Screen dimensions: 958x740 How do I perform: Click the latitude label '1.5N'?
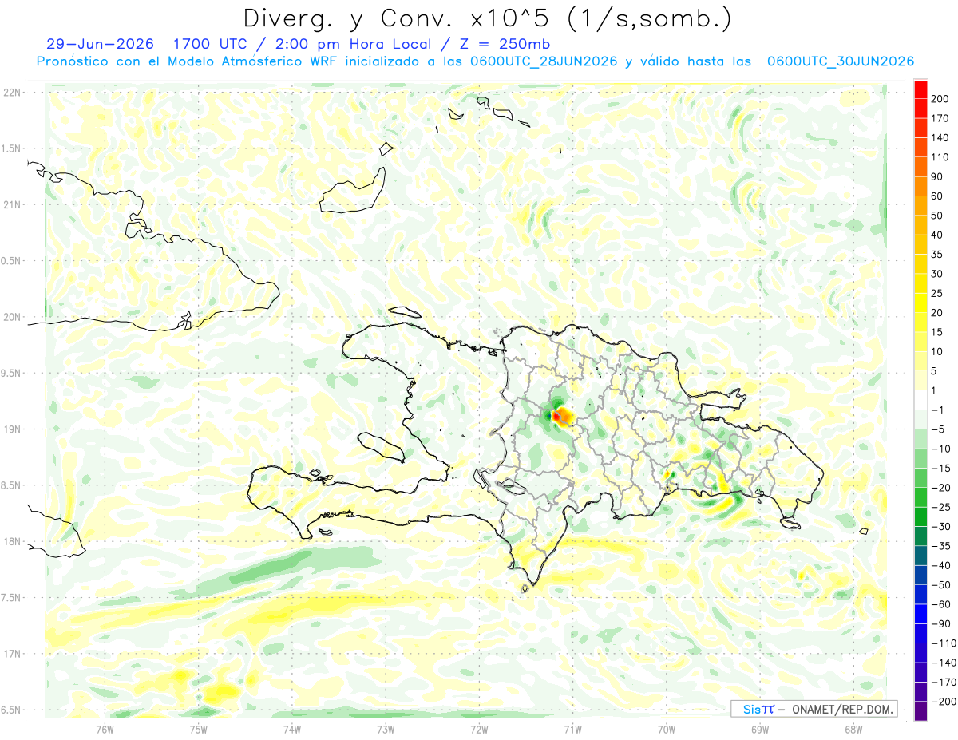coord(11,148)
